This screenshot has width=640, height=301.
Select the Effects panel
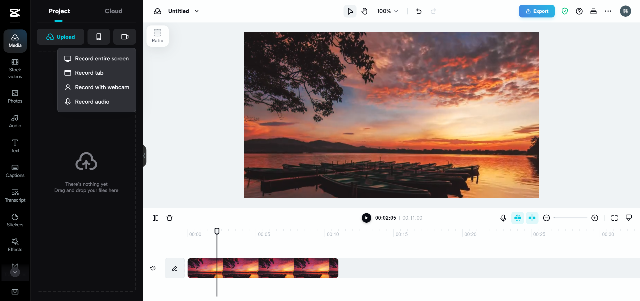(15, 245)
